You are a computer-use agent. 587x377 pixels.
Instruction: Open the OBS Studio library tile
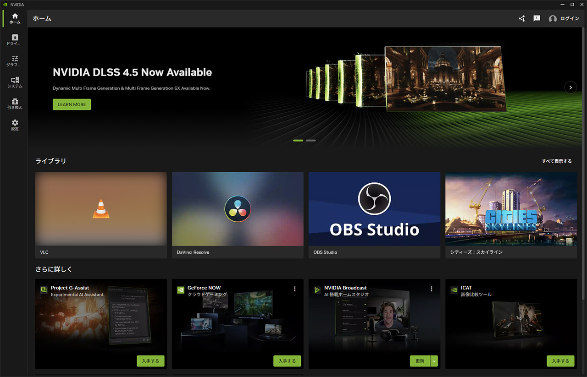tap(374, 214)
